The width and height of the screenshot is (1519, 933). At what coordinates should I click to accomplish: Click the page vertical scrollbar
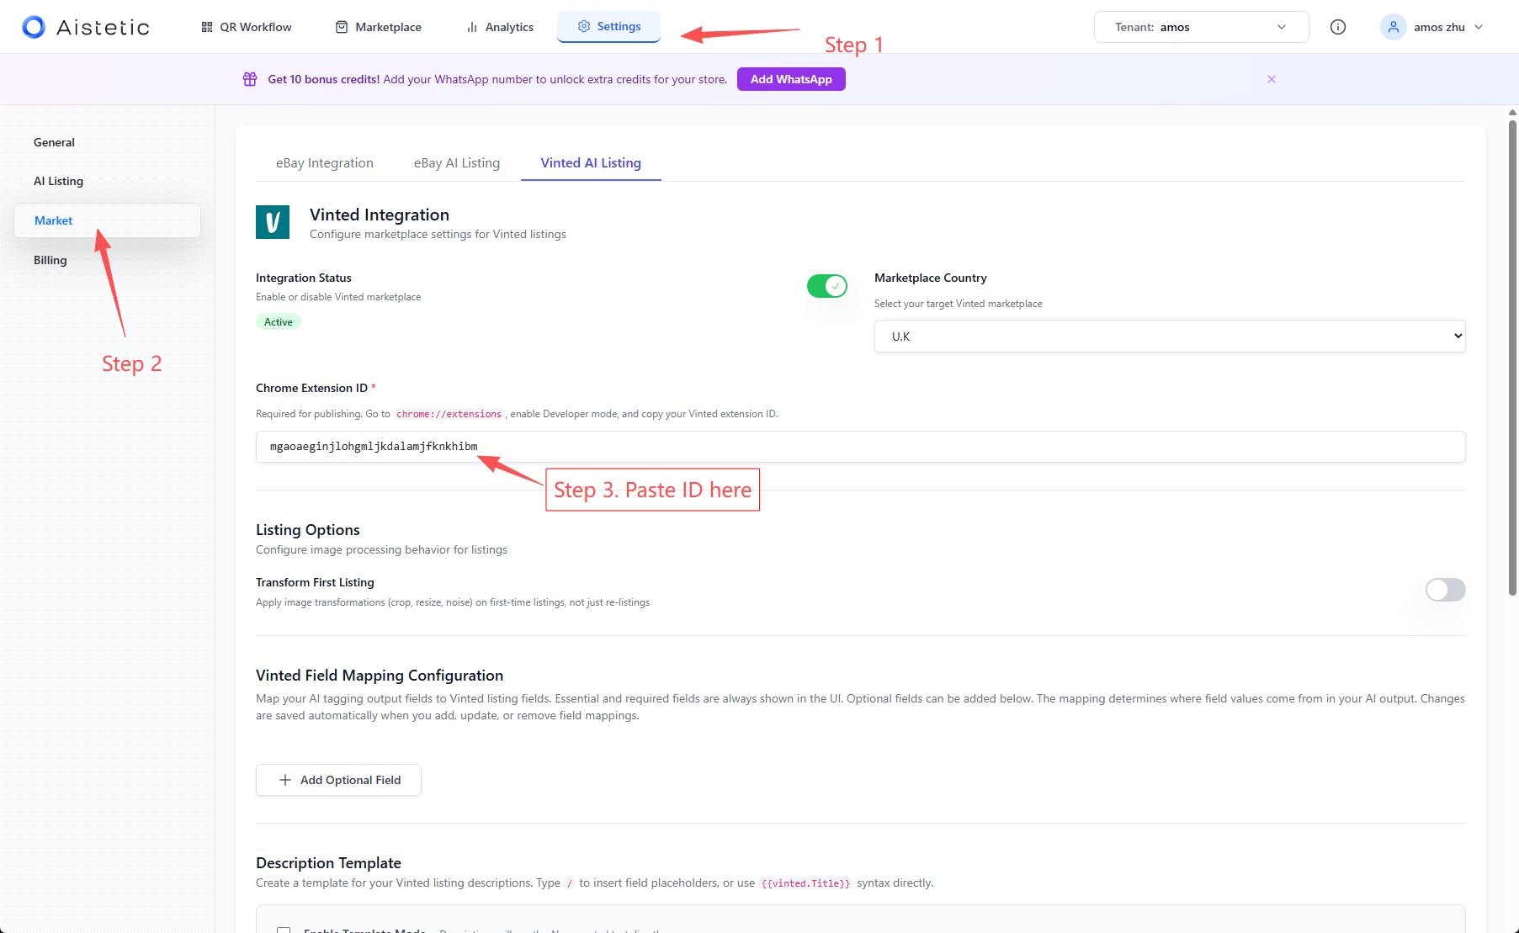click(1512, 358)
